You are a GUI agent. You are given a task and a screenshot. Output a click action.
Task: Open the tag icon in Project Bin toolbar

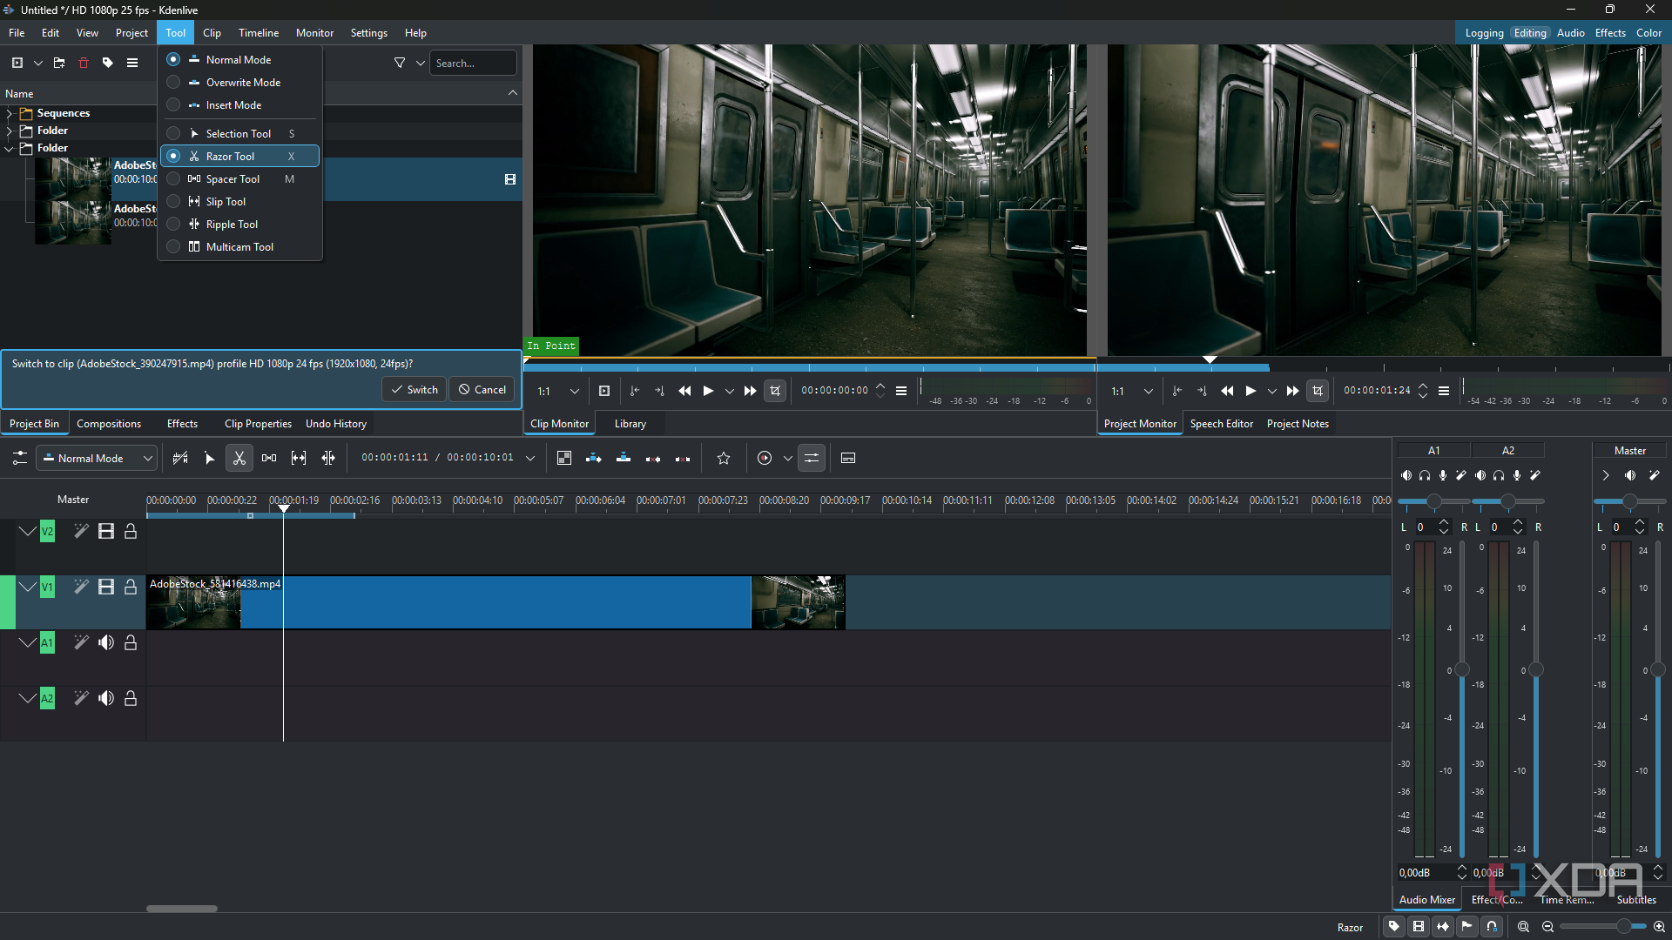pos(108,63)
